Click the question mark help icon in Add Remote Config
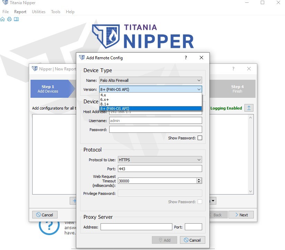This screenshot has height=250, width=285. tap(186, 58)
